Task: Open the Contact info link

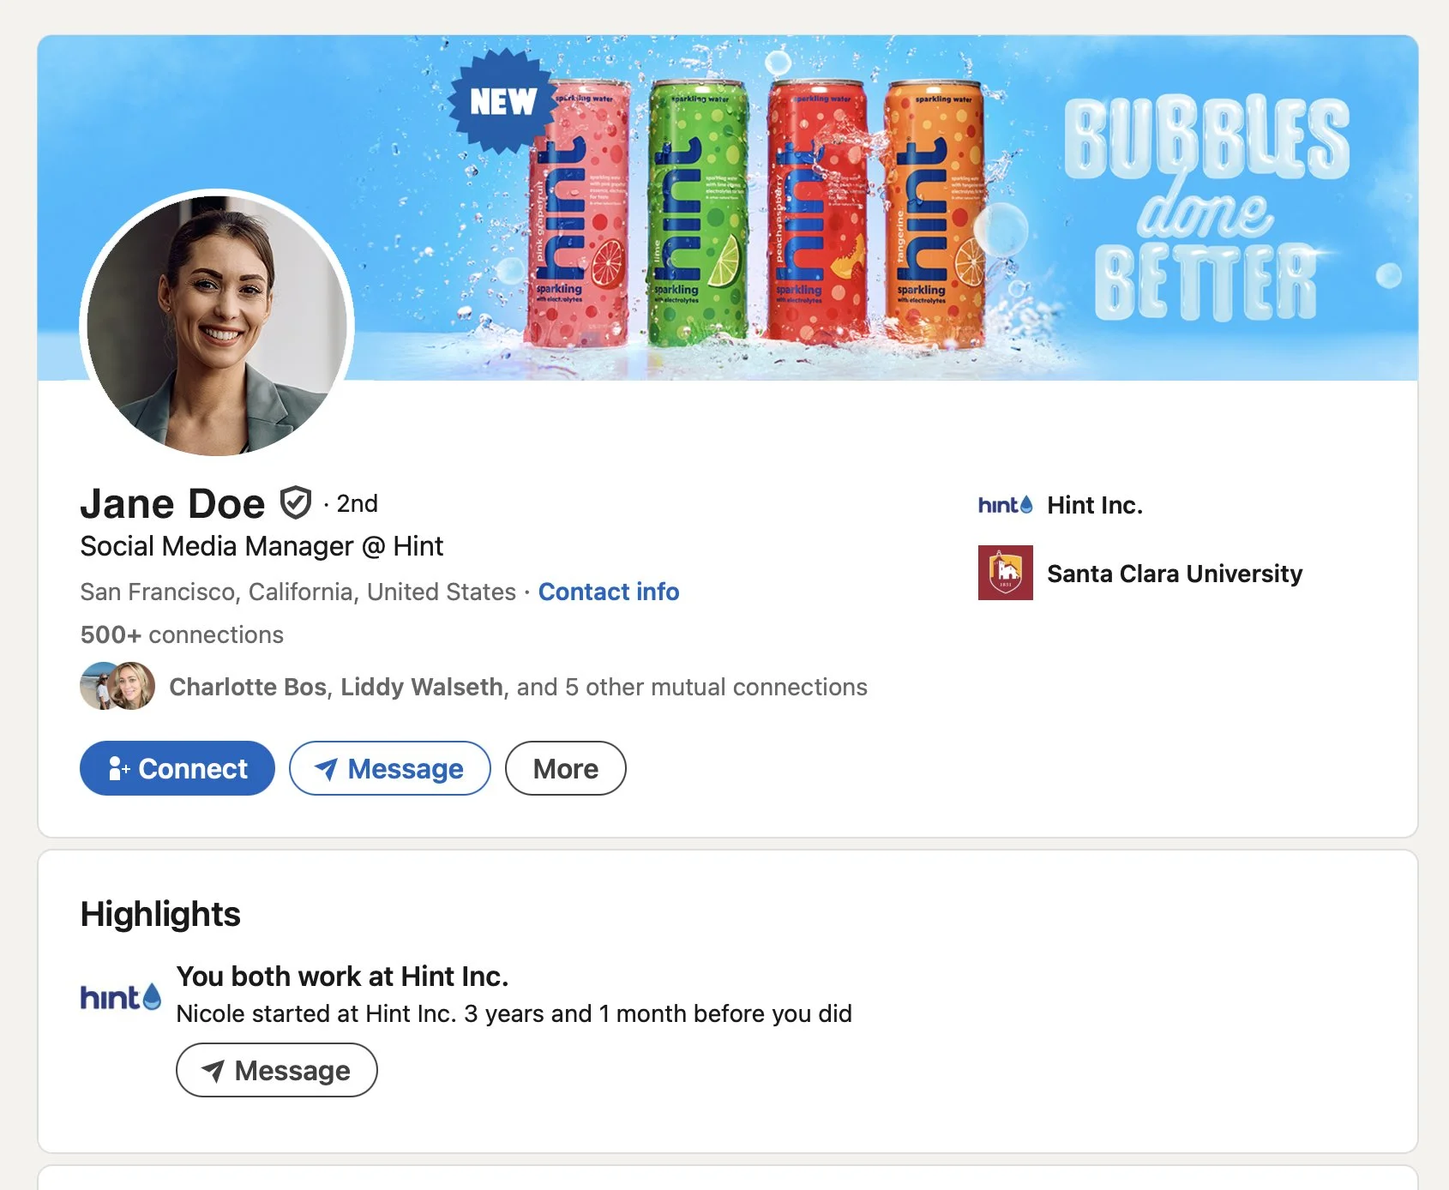Action: (x=609, y=592)
